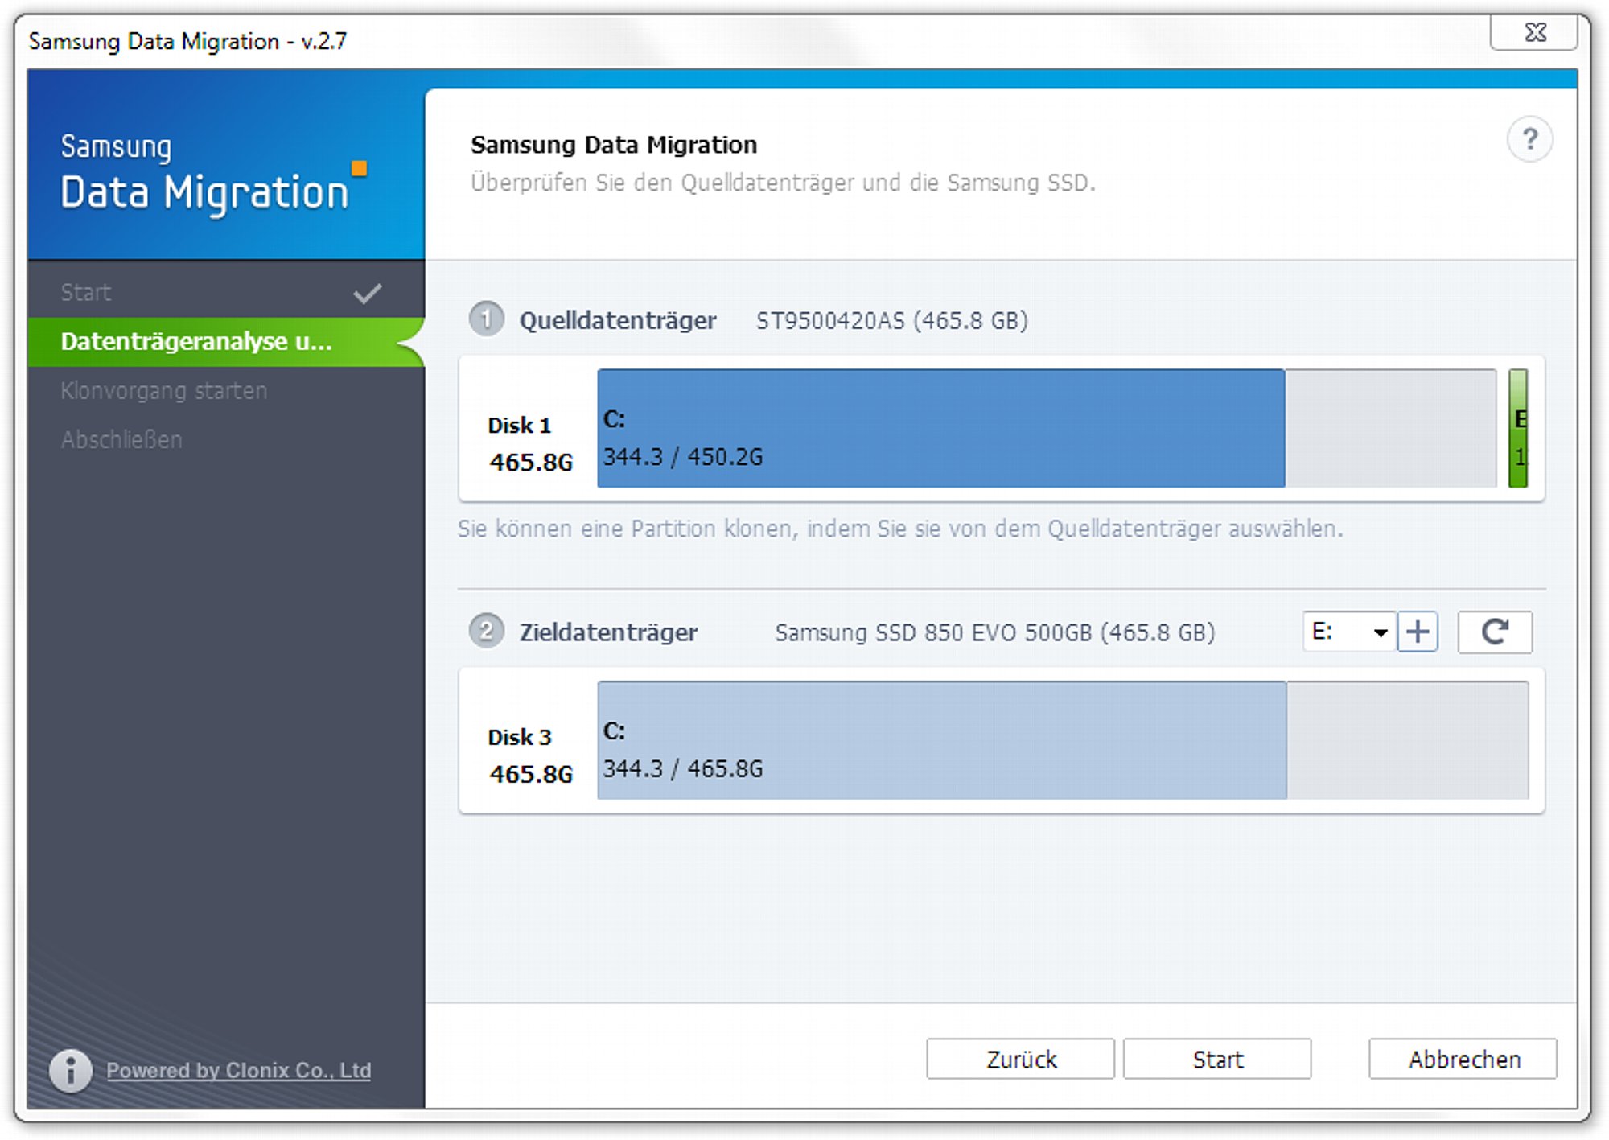The height and width of the screenshot is (1140, 1609).
Task: Select the Start step in sidebar
Action: 226,293
